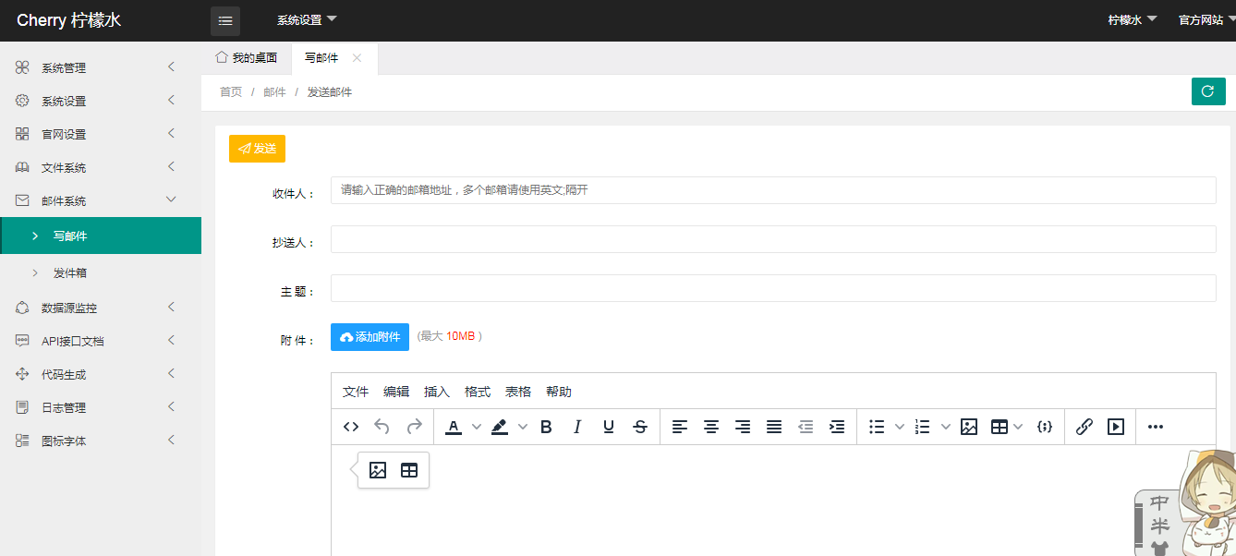Toggle italic formatting

coord(577,427)
